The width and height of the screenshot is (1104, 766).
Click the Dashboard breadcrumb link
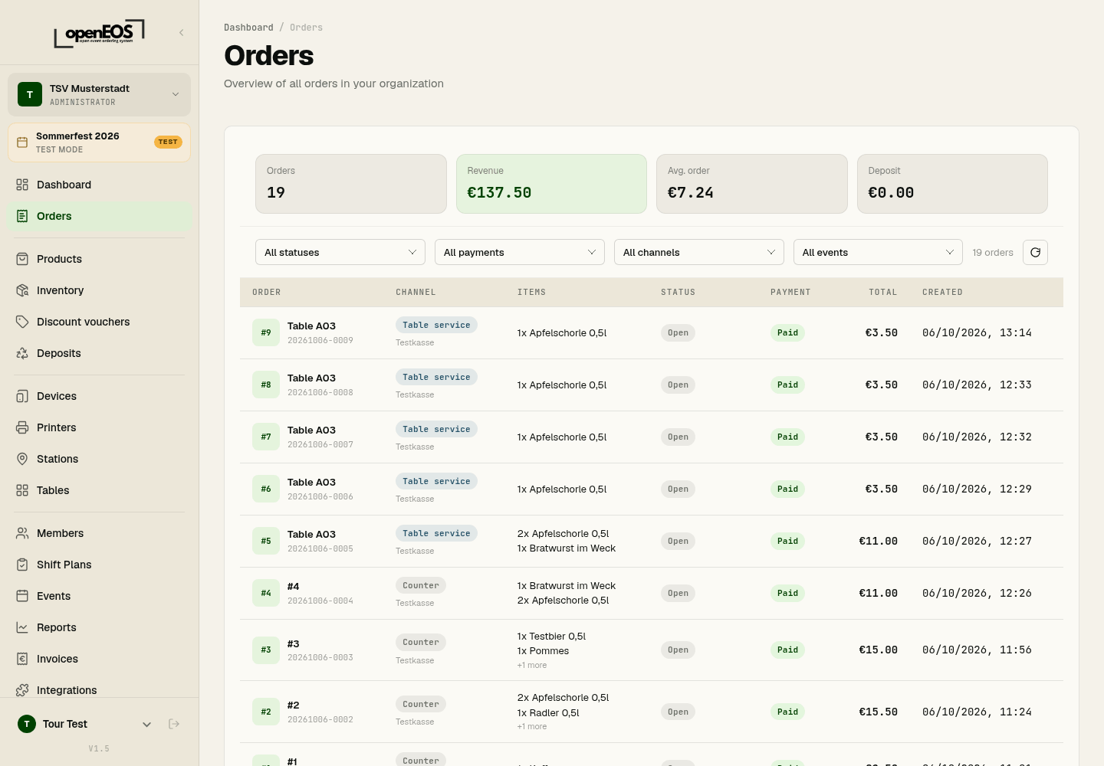click(248, 28)
